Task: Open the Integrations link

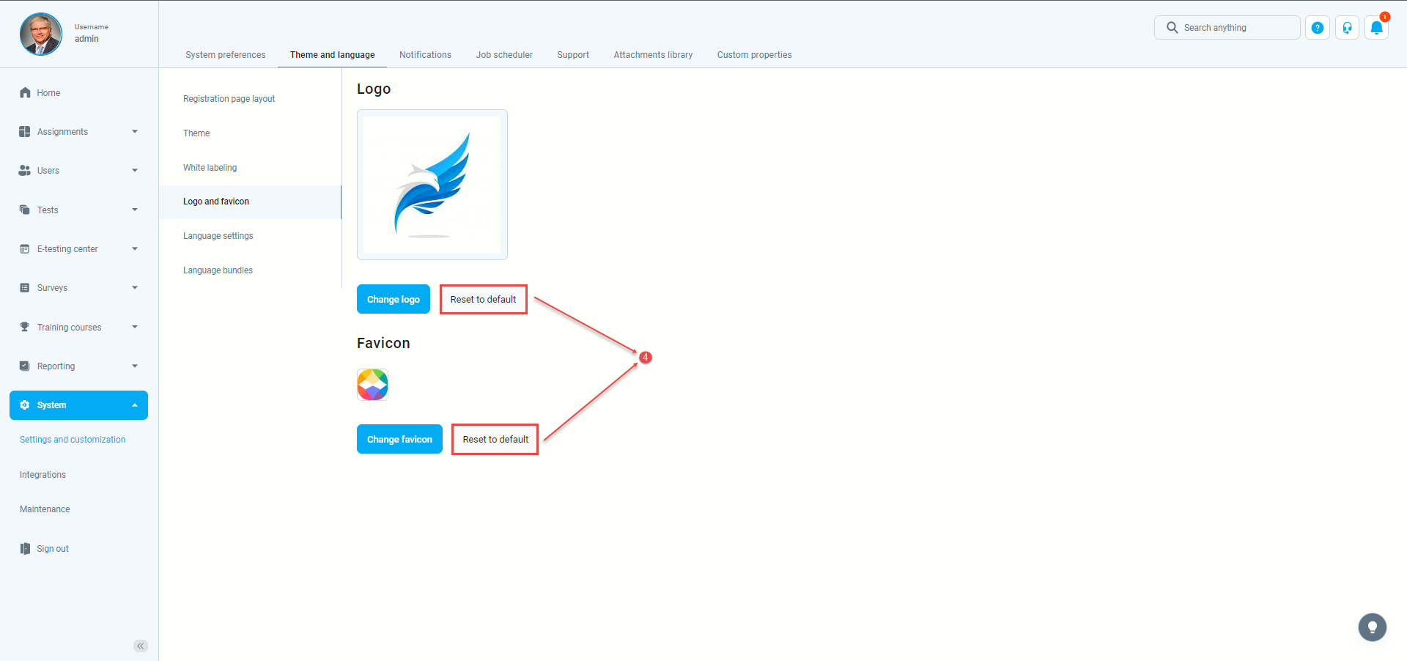Action: (43, 475)
